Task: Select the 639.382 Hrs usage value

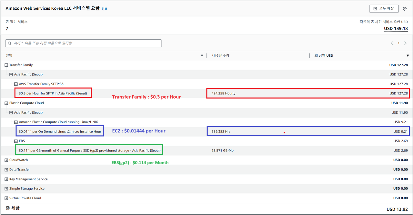Action: click(x=221, y=132)
